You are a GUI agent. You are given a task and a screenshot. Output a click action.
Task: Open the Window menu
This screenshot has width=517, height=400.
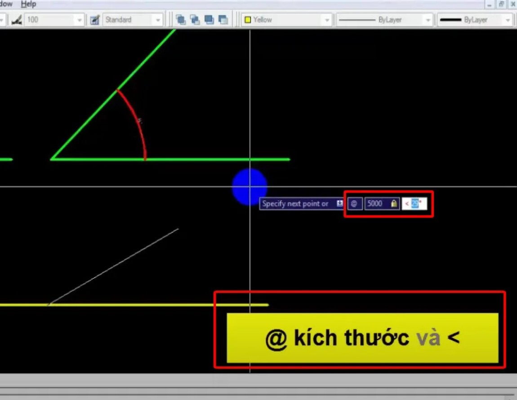click(6, 4)
